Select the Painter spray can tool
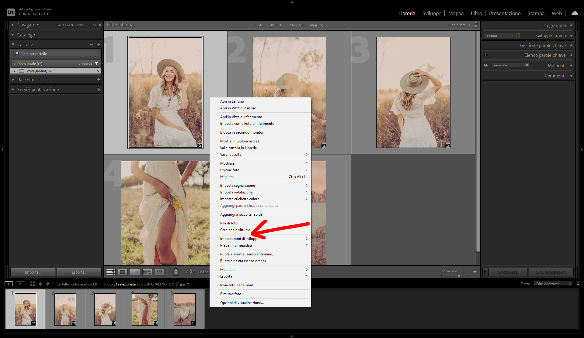This screenshot has height=338, width=584. pos(176,272)
